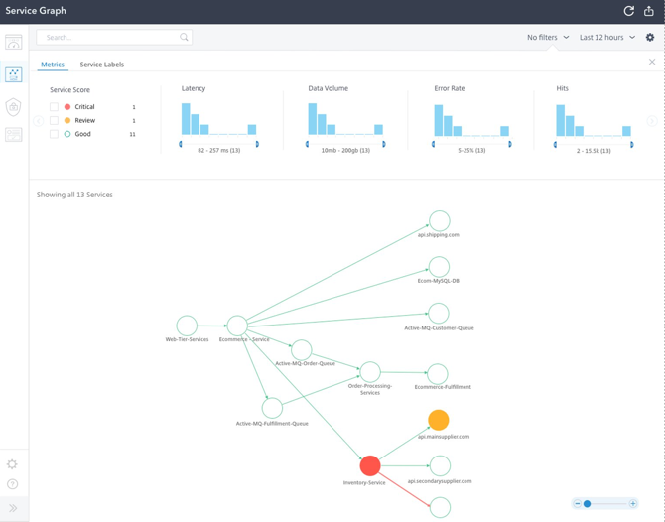The image size is (665, 522).
Task: Click the right Error Rate range handle
Action: click(x=510, y=144)
